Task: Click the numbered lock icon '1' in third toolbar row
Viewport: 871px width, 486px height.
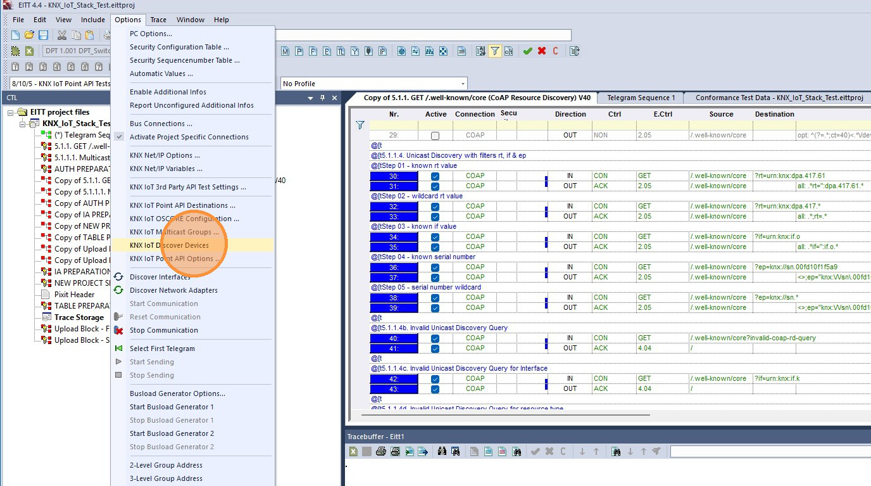Action: (x=14, y=67)
